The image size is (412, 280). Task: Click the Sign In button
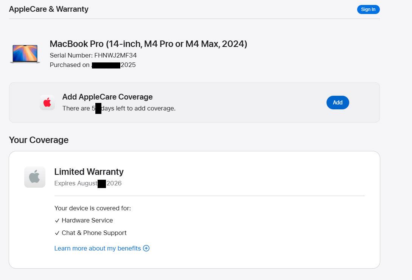tap(368, 9)
